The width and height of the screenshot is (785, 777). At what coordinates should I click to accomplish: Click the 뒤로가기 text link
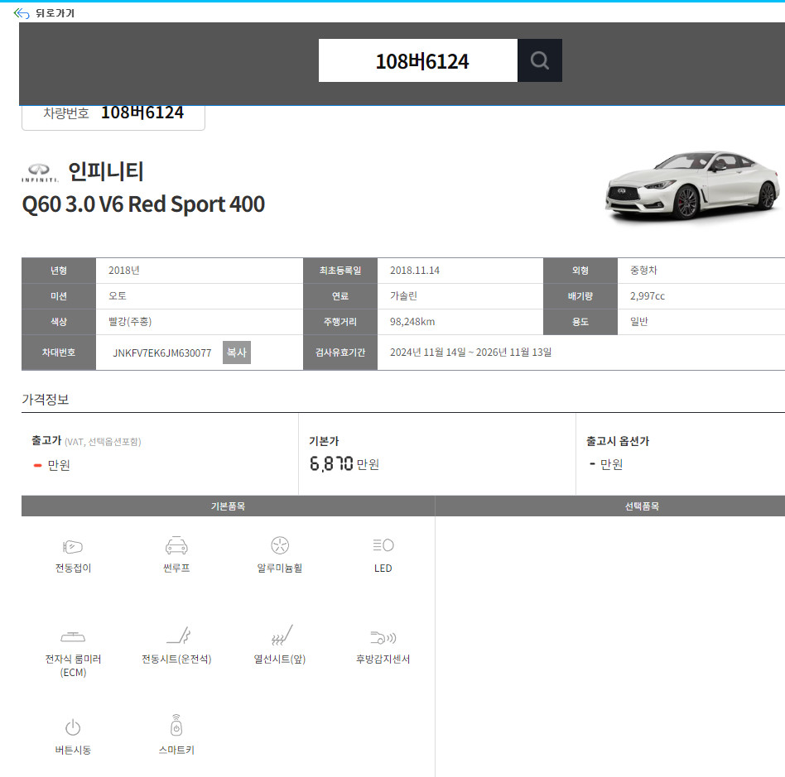click(55, 13)
